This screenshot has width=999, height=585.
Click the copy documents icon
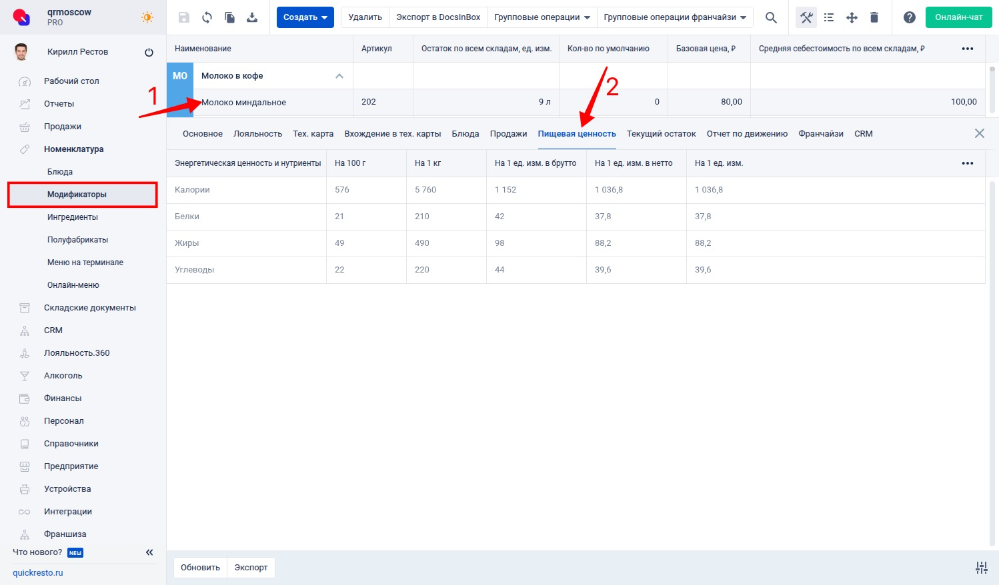point(229,17)
